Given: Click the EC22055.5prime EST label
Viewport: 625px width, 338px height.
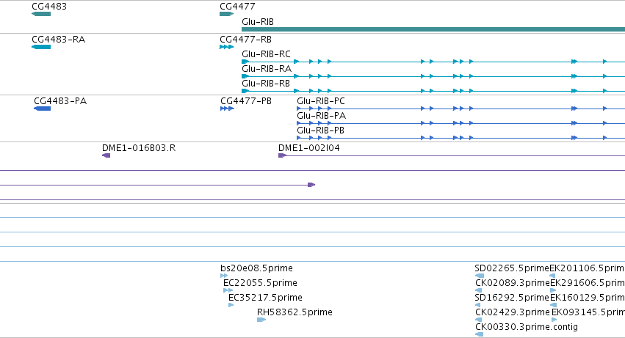Looking at the screenshot, I should pyautogui.click(x=260, y=283).
